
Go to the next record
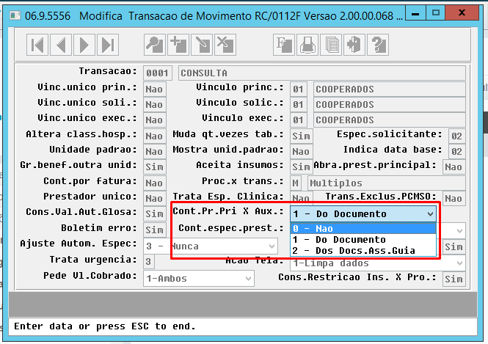pyautogui.click(x=84, y=45)
